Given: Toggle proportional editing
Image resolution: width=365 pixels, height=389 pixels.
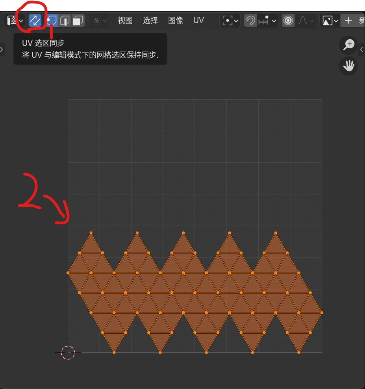Looking at the screenshot, I should 288,20.
